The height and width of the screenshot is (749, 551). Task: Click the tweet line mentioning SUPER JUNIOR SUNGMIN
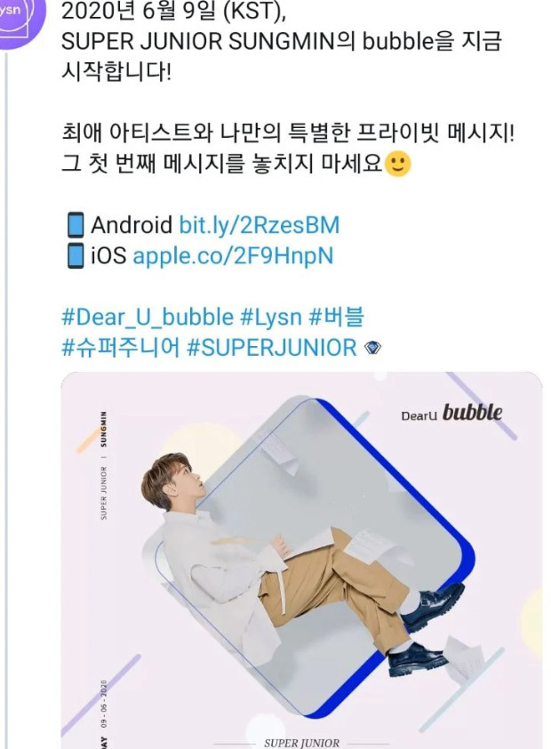pos(282,42)
